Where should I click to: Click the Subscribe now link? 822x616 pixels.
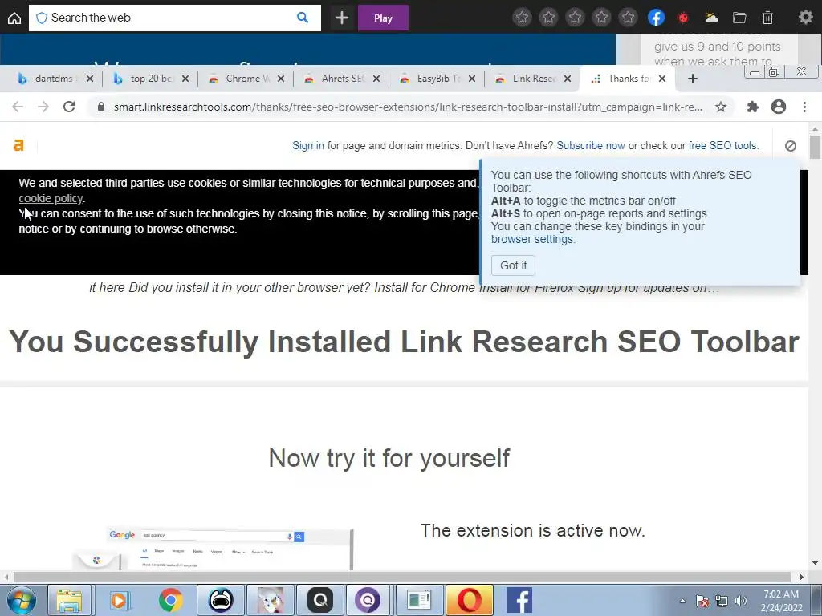tap(590, 146)
